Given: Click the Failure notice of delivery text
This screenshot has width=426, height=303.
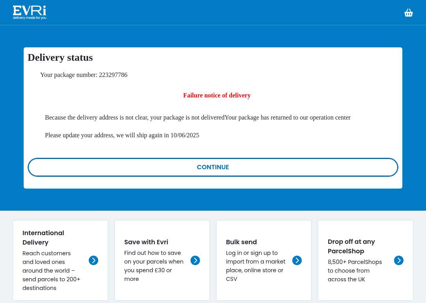Looking at the screenshot, I should (217, 95).
